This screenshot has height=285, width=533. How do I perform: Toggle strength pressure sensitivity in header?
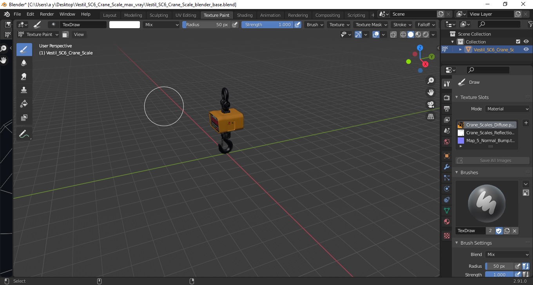(298, 25)
